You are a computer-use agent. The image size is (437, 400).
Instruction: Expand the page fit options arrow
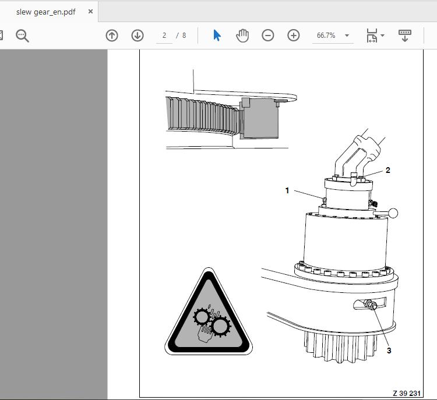coord(383,36)
